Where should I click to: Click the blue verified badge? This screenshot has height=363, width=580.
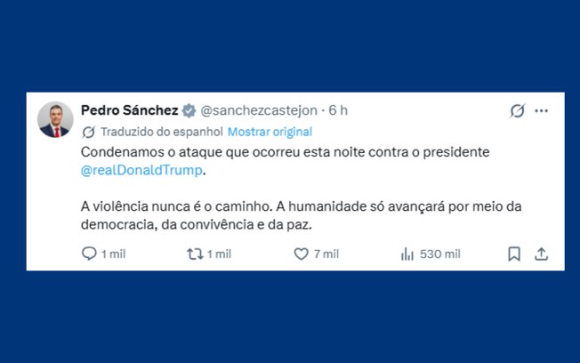tap(189, 111)
